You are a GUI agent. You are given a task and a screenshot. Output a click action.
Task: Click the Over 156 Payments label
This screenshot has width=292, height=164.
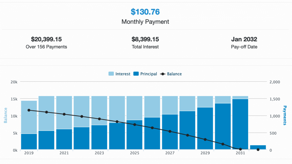click(46, 47)
